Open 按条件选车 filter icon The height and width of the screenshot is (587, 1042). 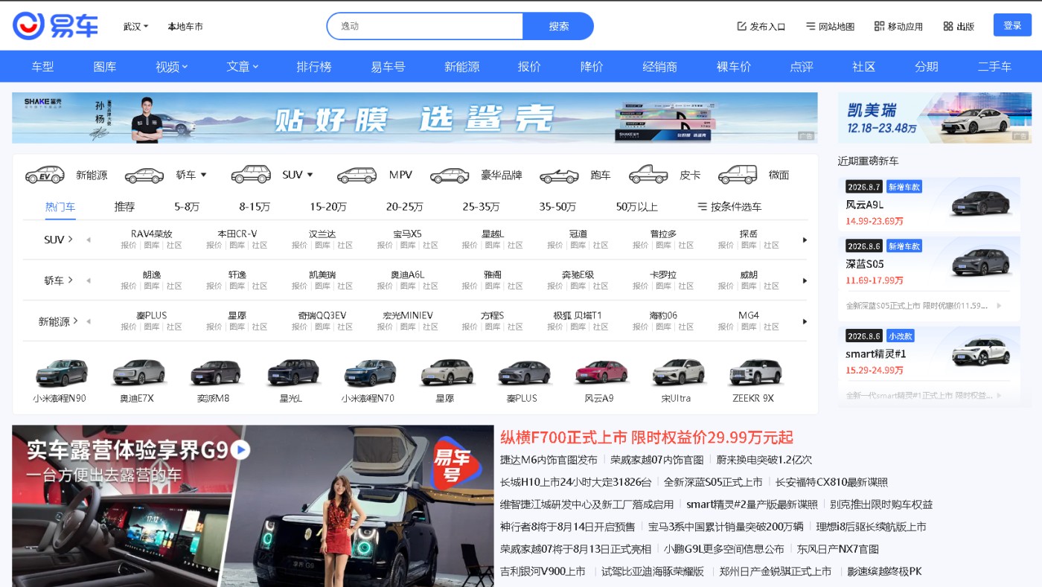702,206
